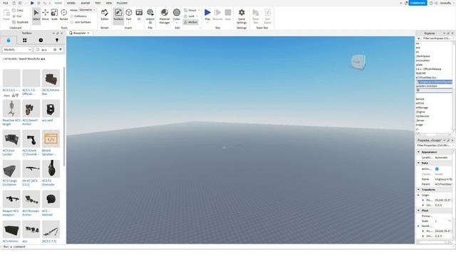Click the Team Test icon
This screenshot has width=456, height=257.
click(x=256, y=16)
